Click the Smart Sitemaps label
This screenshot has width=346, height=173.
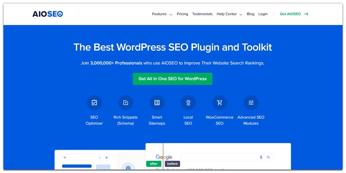pyautogui.click(x=157, y=120)
